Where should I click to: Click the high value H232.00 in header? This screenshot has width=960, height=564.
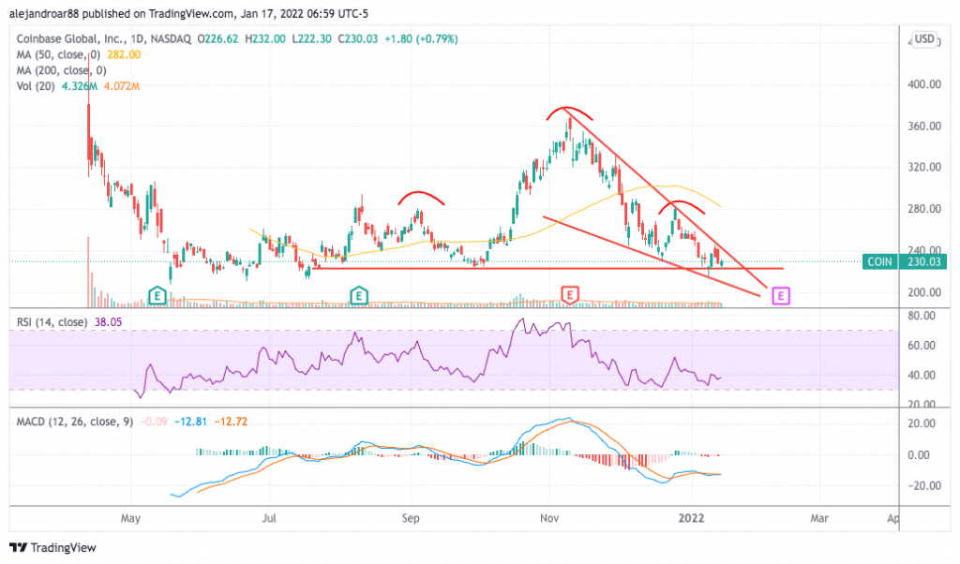pyautogui.click(x=265, y=38)
